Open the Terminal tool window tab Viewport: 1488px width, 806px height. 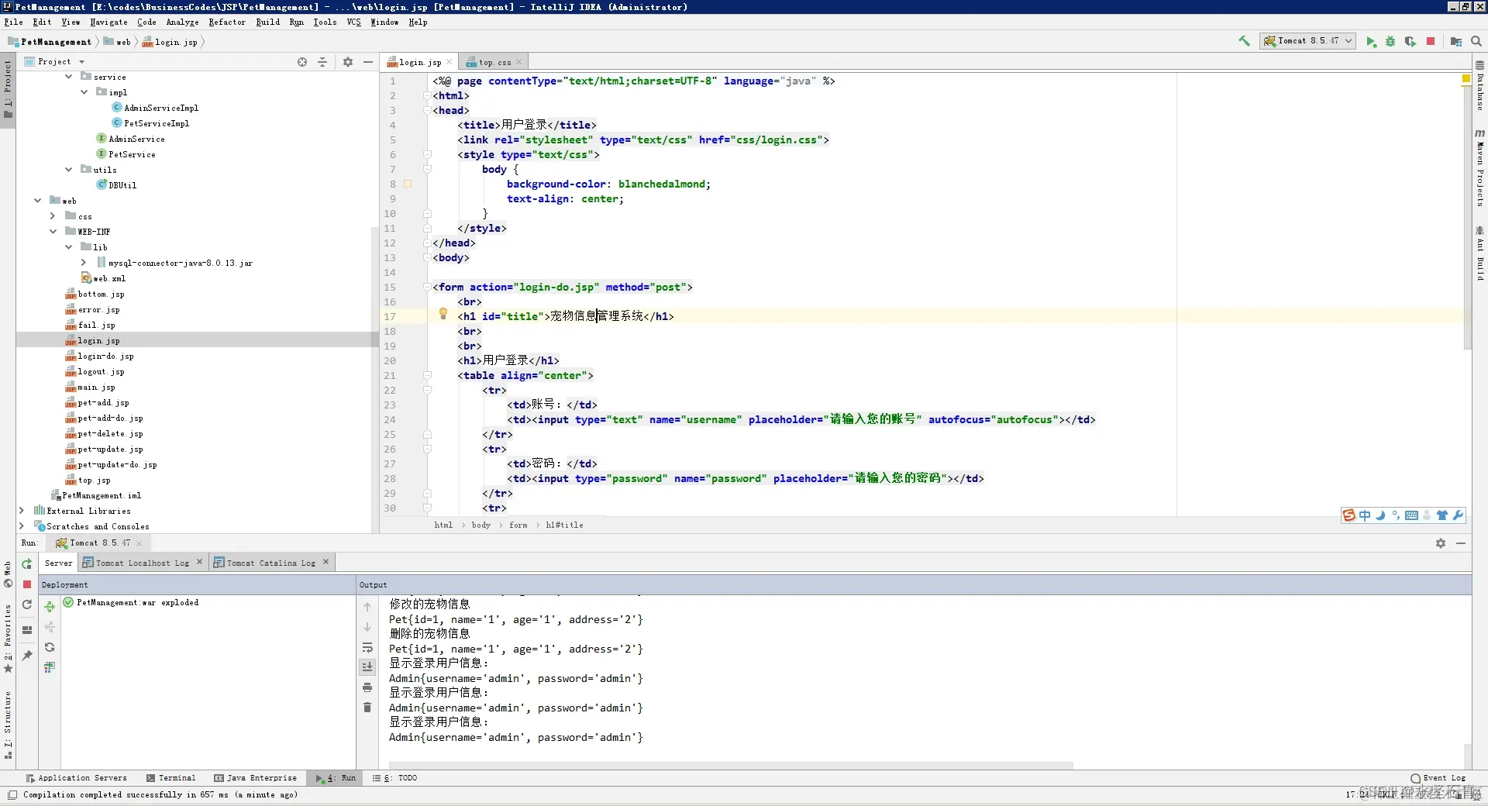[170, 778]
